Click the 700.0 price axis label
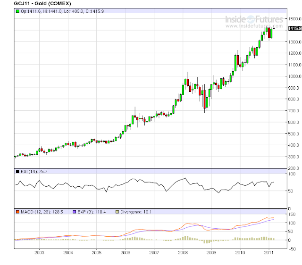 click(x=294, y=111)
